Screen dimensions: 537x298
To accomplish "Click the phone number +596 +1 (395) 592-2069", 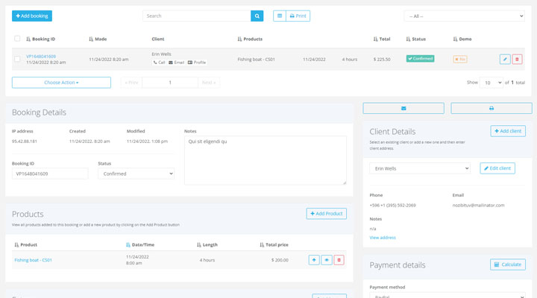I will click(x=392, y=206).
